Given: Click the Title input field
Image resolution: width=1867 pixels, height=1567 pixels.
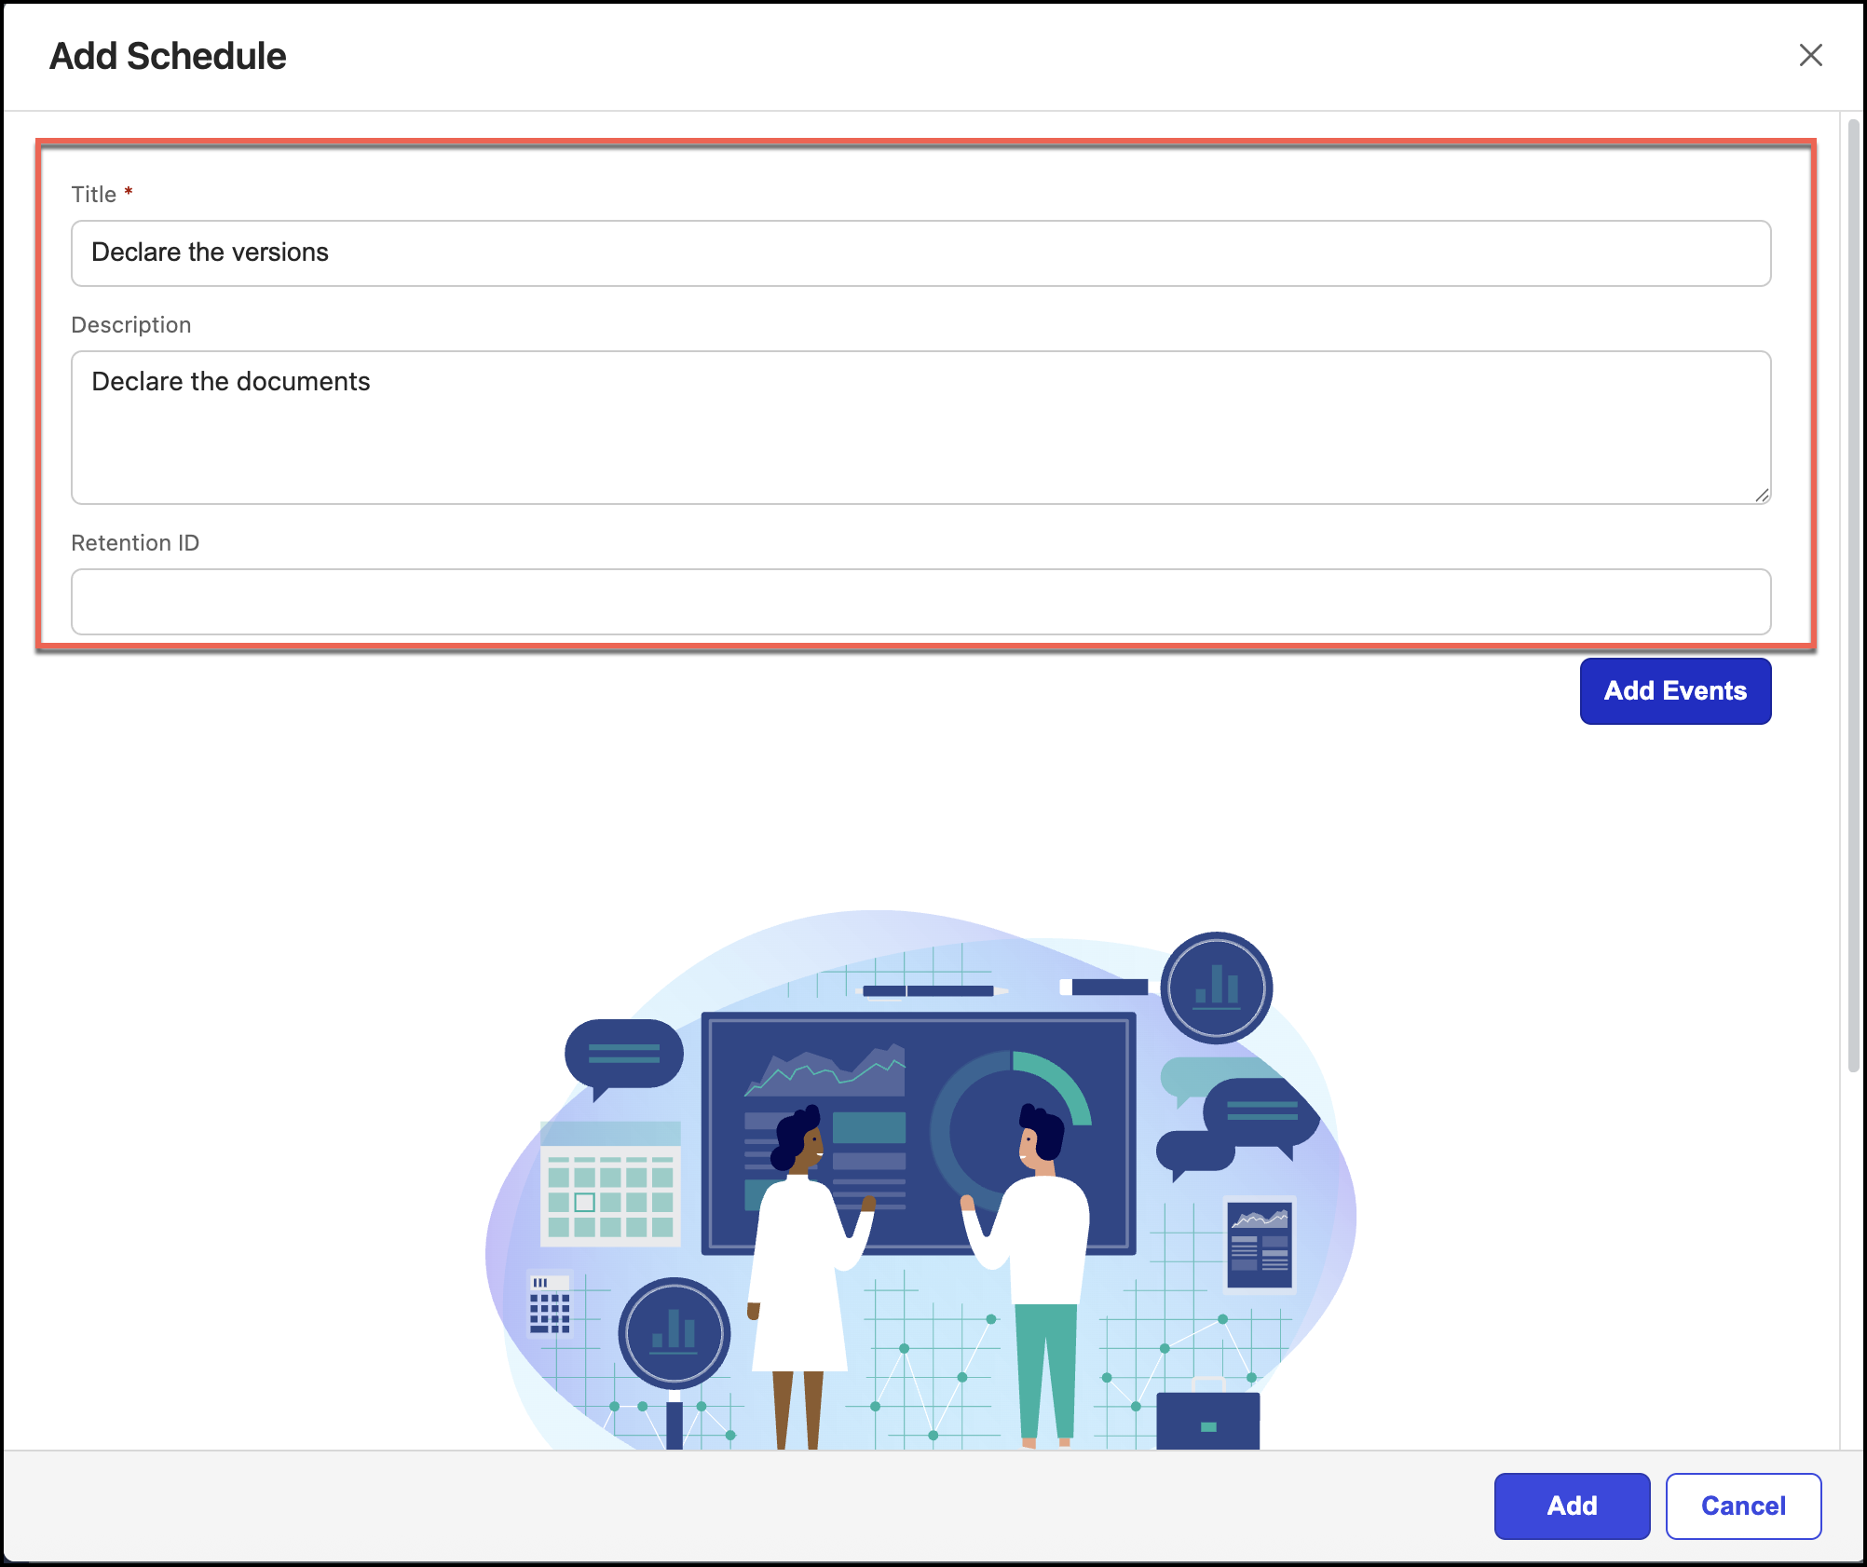Looking at the screenshot, I should [920, 253].
